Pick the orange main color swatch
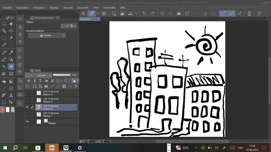This screenshot has height=152, width=271. 3,109
